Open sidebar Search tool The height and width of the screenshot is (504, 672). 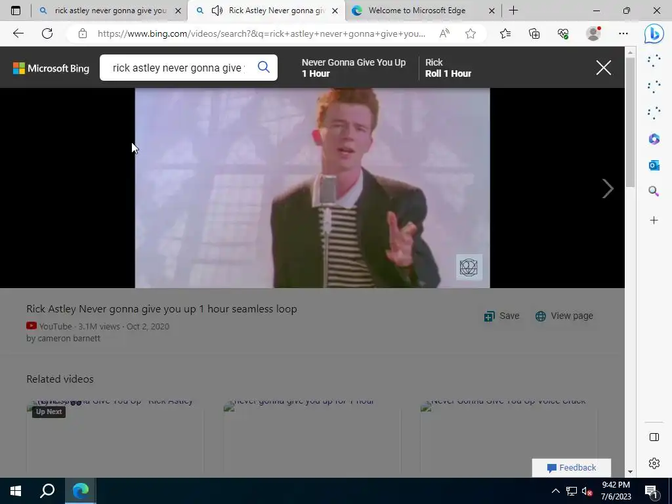pos(654,191)
